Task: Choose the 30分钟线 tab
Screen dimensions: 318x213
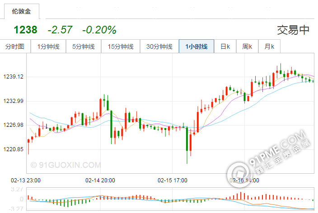Action: (159, 46)
